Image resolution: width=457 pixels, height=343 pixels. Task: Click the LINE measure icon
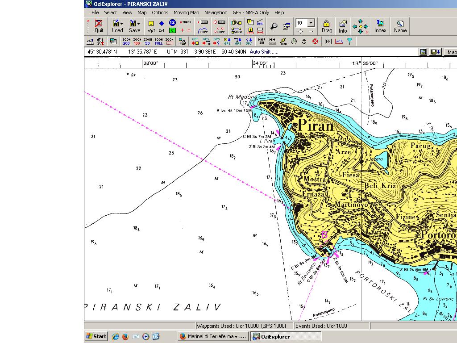click(260, 22)
